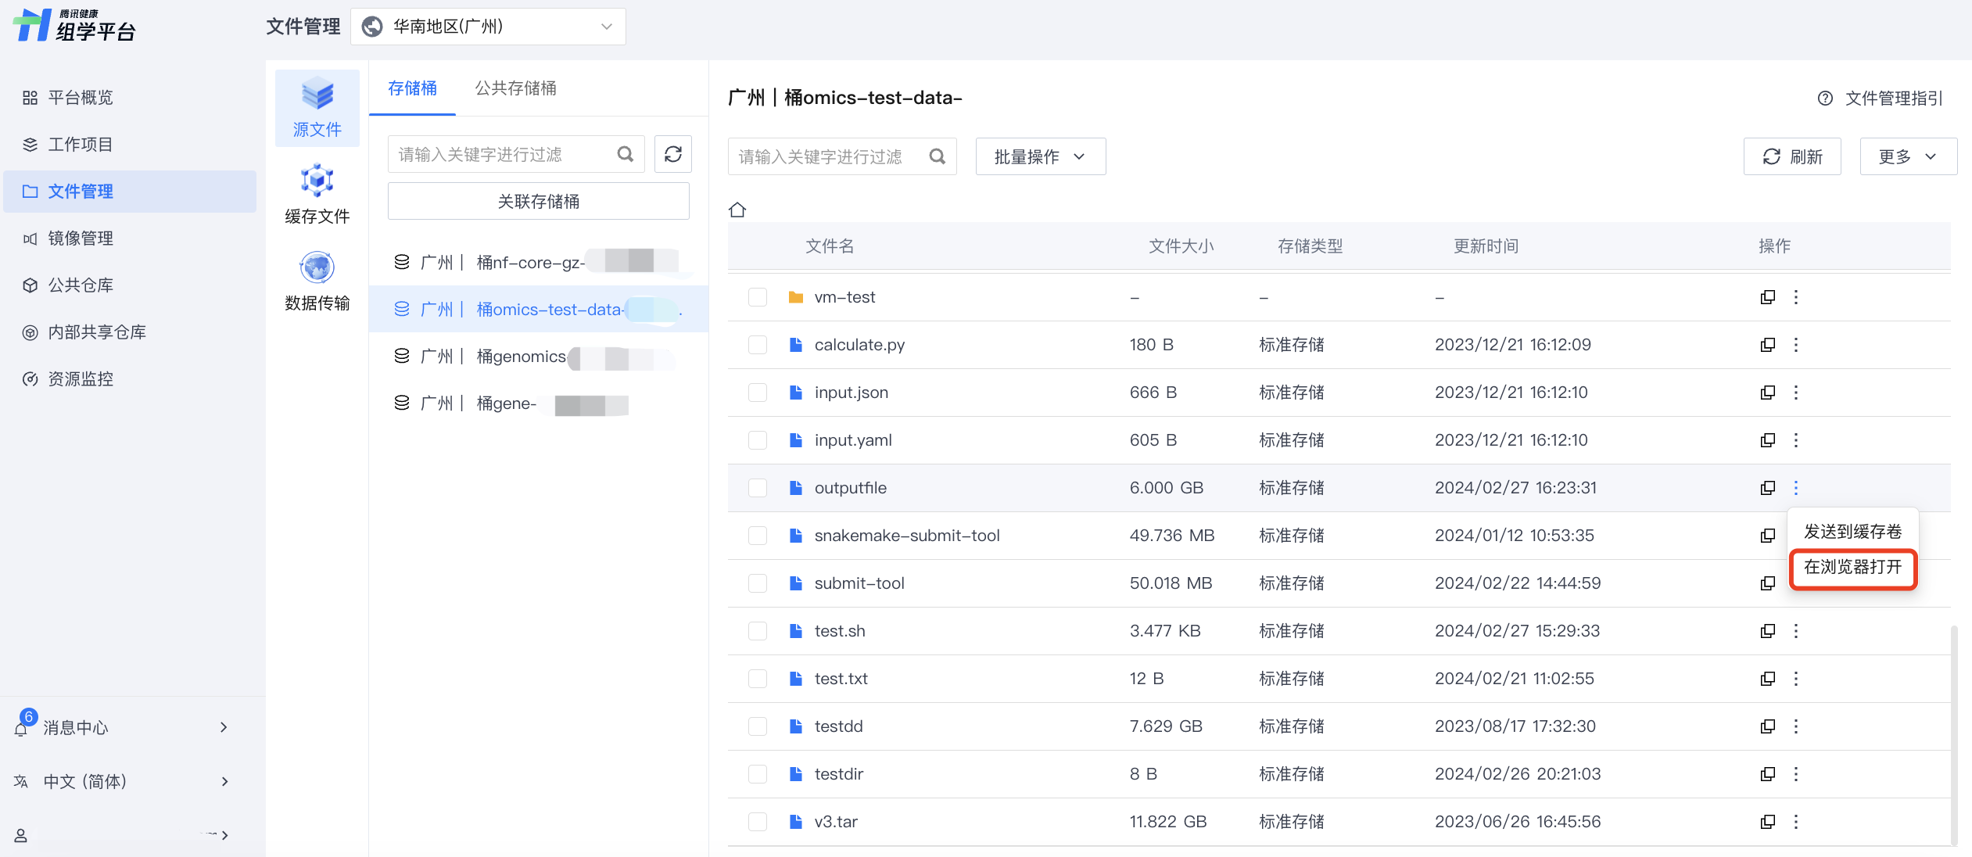Select the v3.tar file checkbox
Screen dimensions: 1972x857
(x=757, y=822)
